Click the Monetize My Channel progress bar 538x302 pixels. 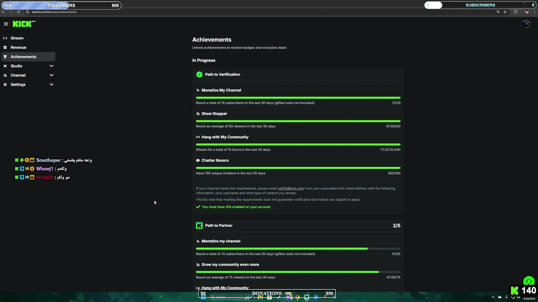tap(298, 98)
